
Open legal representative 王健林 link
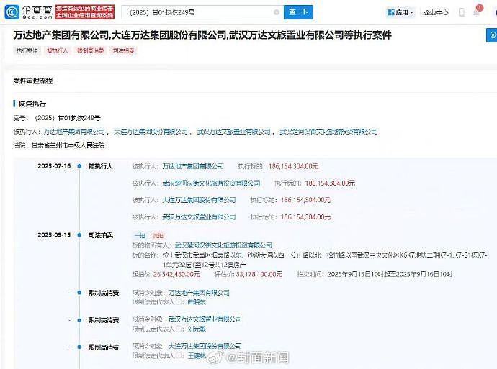(197, 356)
